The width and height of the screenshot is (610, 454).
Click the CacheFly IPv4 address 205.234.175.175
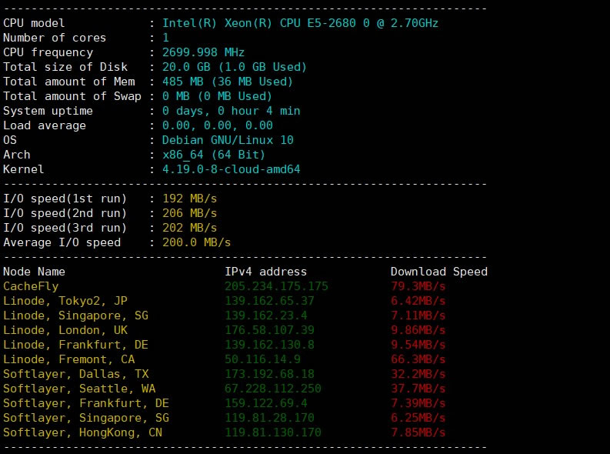(276, 286)
